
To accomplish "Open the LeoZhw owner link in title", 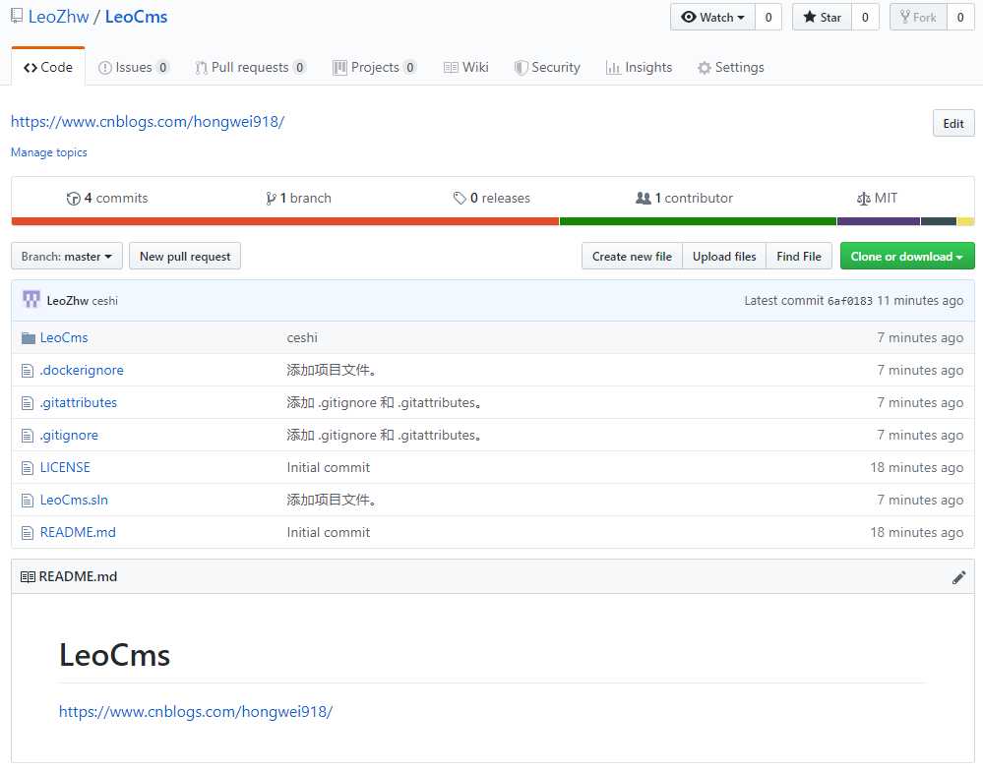I will click(x=59, y=17).
